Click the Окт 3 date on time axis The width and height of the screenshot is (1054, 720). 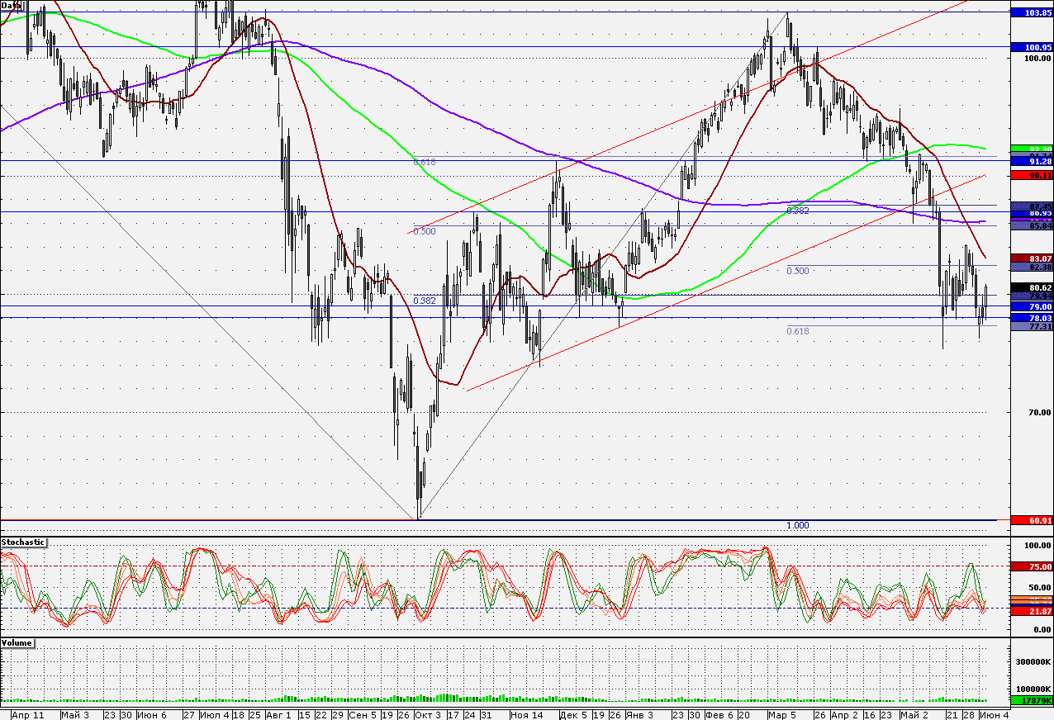point(428,714)
